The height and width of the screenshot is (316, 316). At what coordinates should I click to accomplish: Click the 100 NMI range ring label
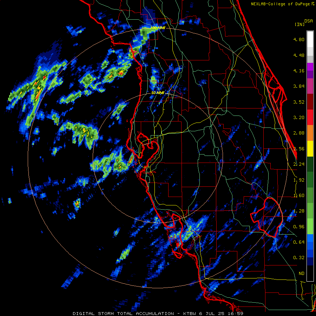(x=158, y=28)
